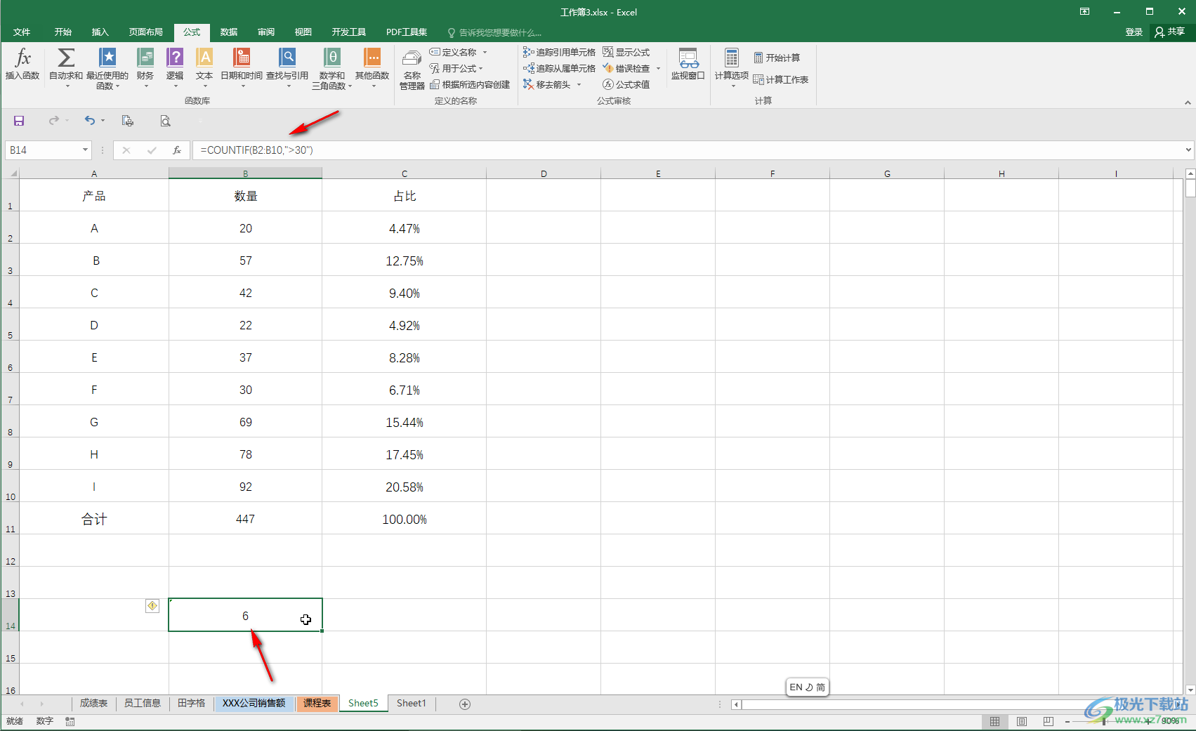Open the Logical (逻辑) functions list
The image size is (1196, 731).
[x=175, y=68]
